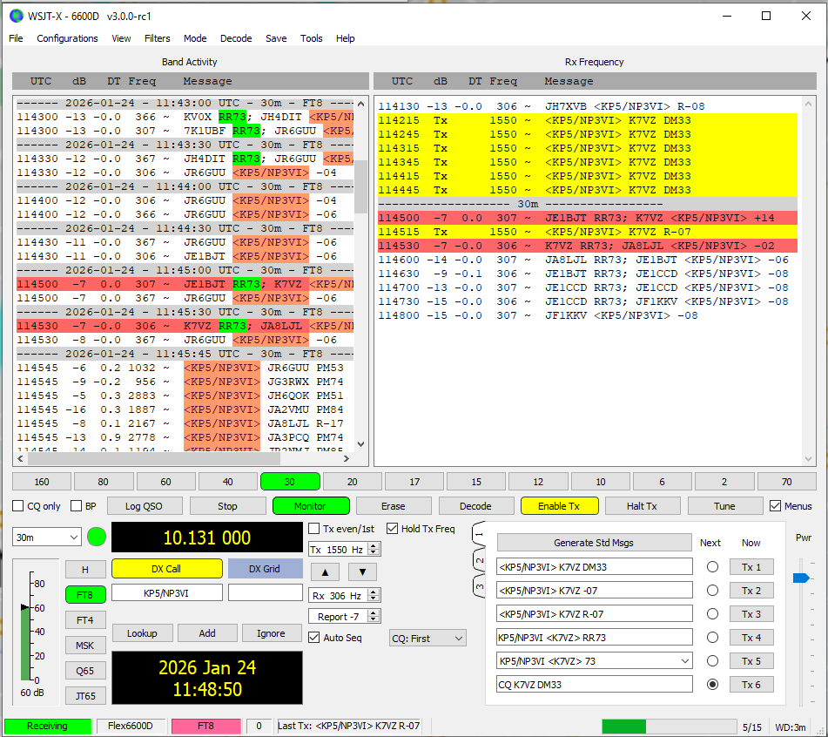The height and width of the screenshot is (737, 828).
Task: Select the FT4 mode button
Action: pos(84,620)
